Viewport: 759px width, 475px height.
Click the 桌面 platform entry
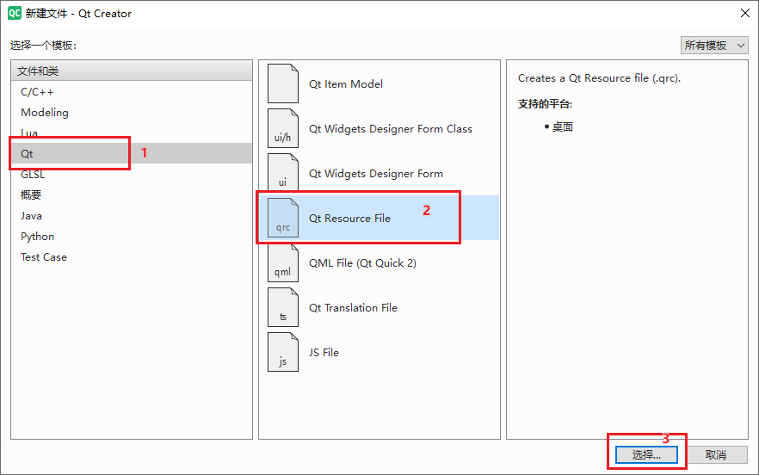point(563,126)
